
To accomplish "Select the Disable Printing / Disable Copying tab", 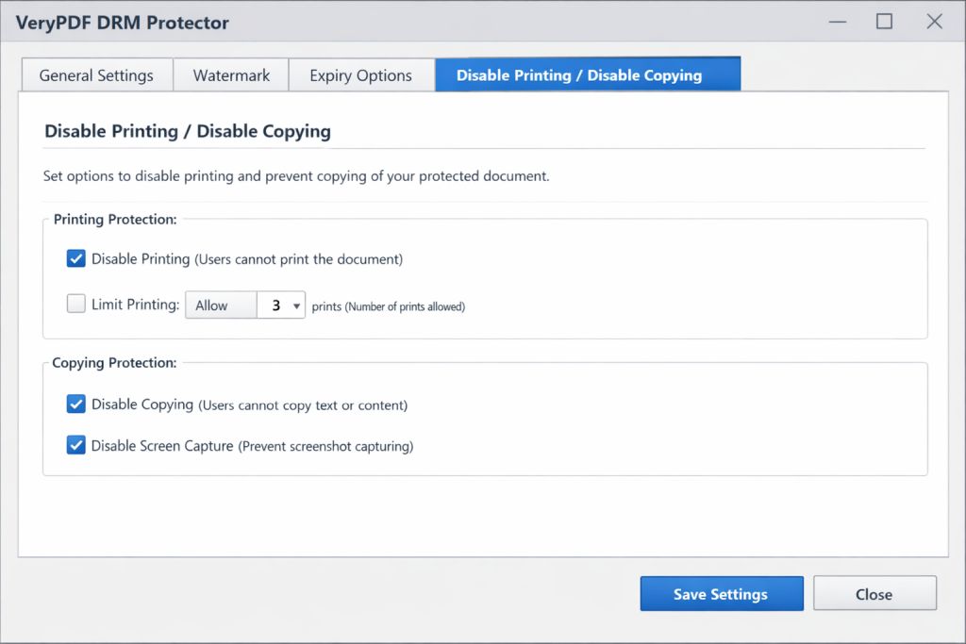I will [x=587, y=73].
